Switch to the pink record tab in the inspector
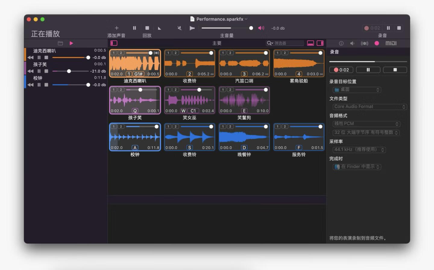This screenshot has height=270, width=434. pos(377,43)
